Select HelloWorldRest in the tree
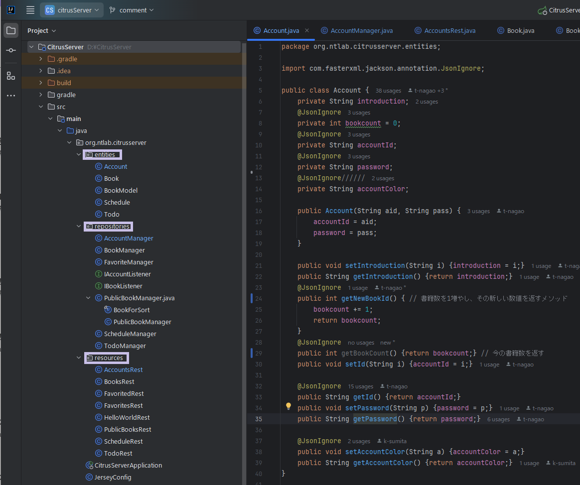Viewport: 580px width, 485px height. [x=127, y=417]
